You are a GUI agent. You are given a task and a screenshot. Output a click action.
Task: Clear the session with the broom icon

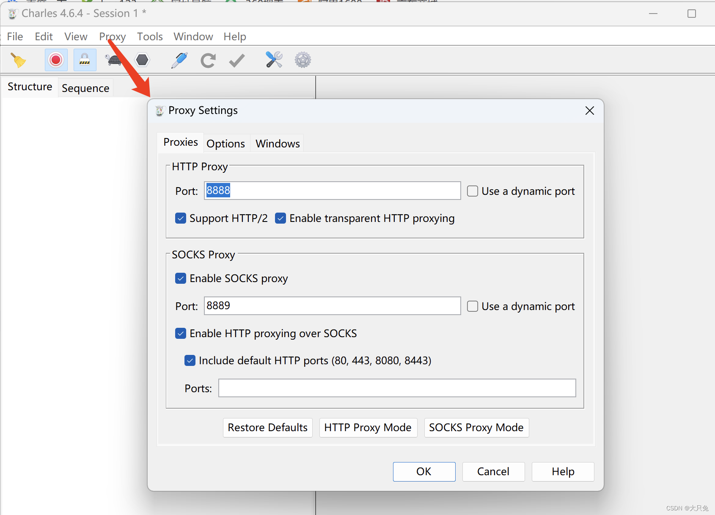click(18, 60)
